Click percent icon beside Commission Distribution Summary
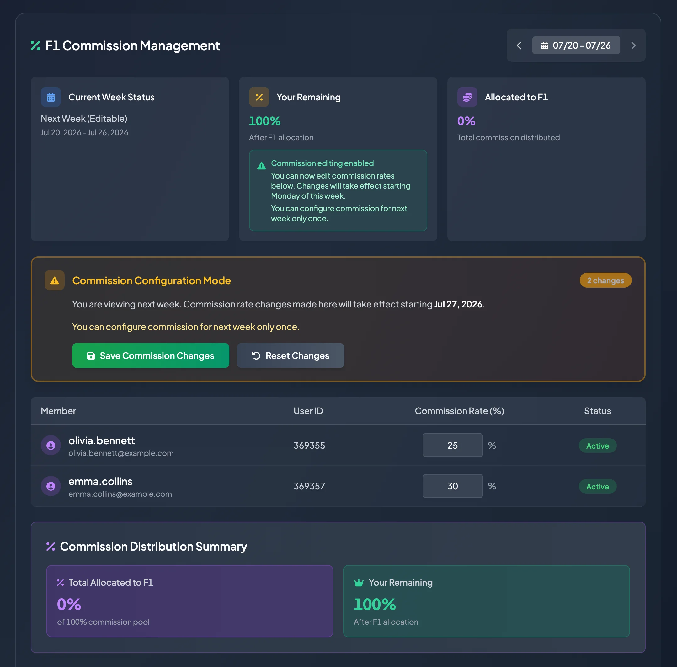Viewport: 677px width, 667px height. click(x=51, y=547)
